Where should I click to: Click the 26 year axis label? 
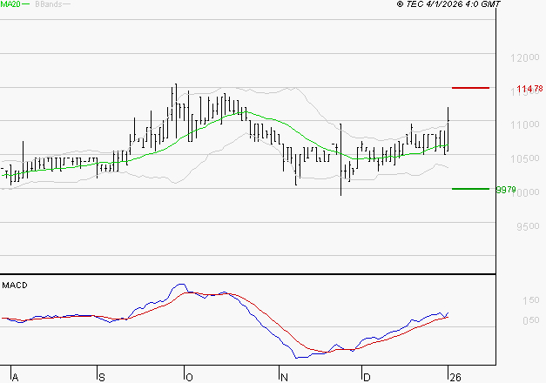(x=455, y=378)
